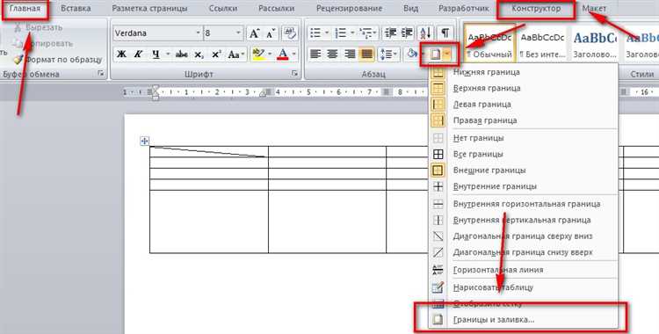This screenshot has height=334, width=659.
Task: Toggle strikethrough abc formatting
Action: tap(182, 54)
